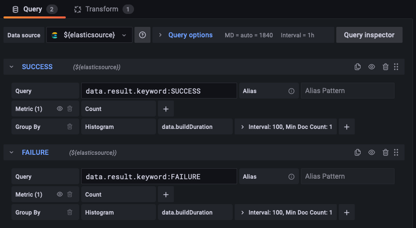Viewport: 416px width, 228px height.
Task: Duplicate the SUCCESS query
Action: pos(358,67)
